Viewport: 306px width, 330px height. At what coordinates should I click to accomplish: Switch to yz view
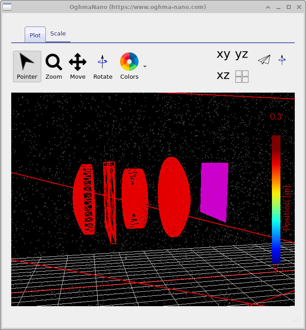coord(241,54)
